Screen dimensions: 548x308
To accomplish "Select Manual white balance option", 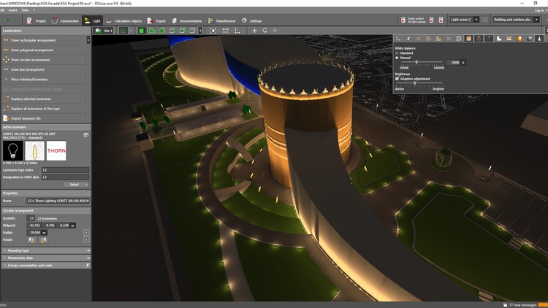I will point(397,58).
